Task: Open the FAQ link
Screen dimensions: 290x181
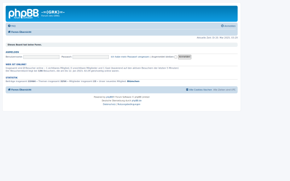Action: pos(14,26)
